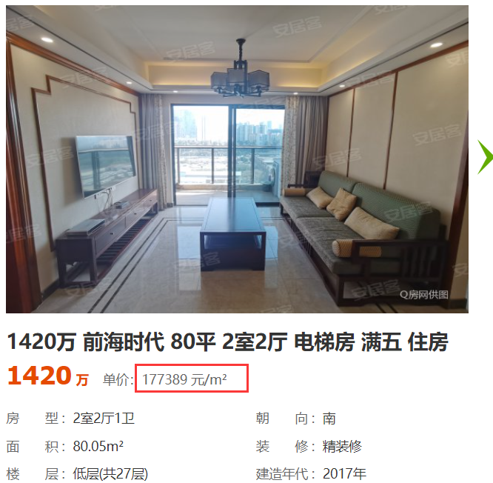The height and width of the screenshot is (483, 493).
Task: Click the balcony glass door in photo
Action: point(228,153)
